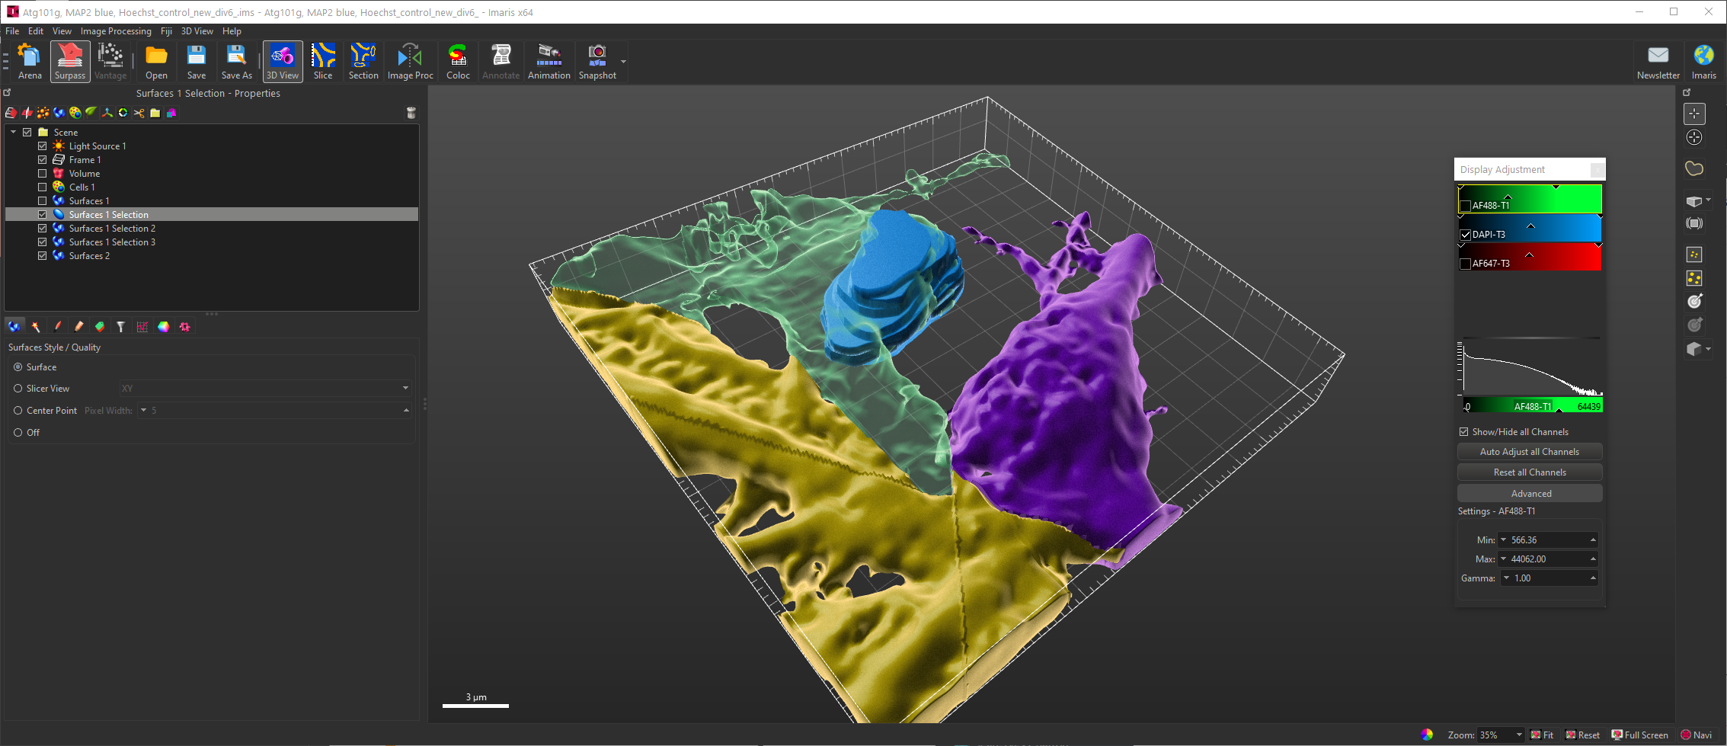Select the Slicer View radio button
This screenshot has height=746, width=1727.
click(18, 389)
